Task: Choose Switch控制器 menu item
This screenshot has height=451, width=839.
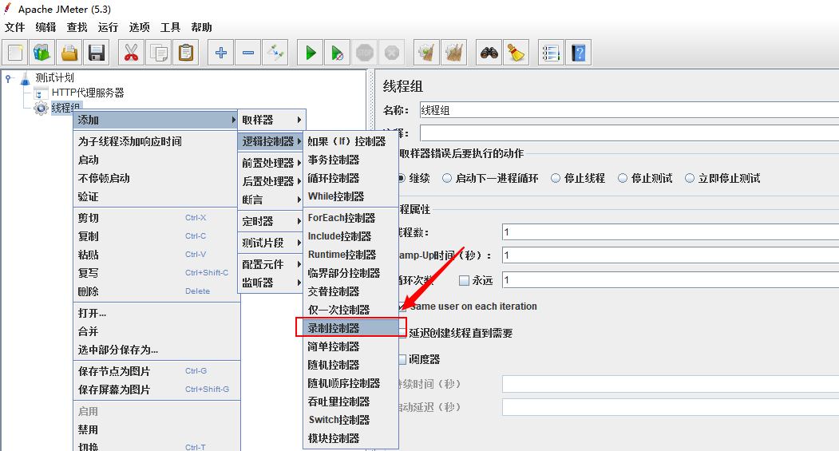Action: pyautogui.click(x=351, y=419)
